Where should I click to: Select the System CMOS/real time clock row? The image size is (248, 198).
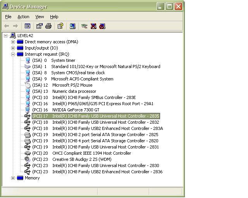[x=69, y=73]
